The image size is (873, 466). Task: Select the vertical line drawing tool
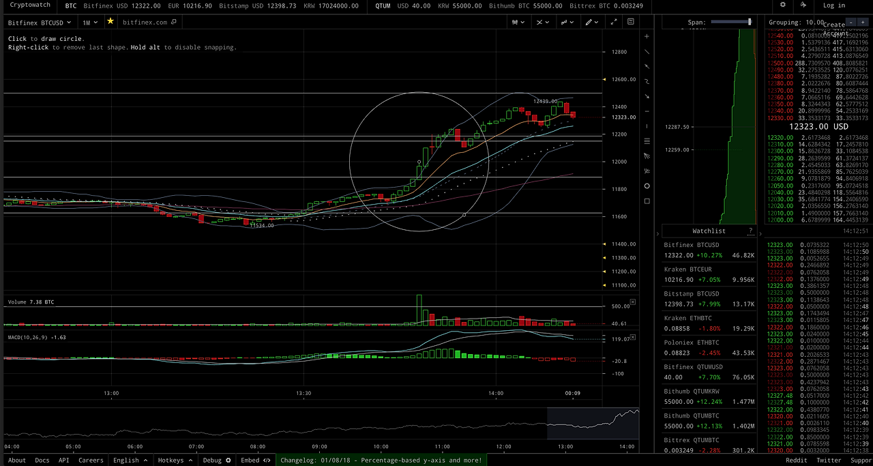click(647, 126)
